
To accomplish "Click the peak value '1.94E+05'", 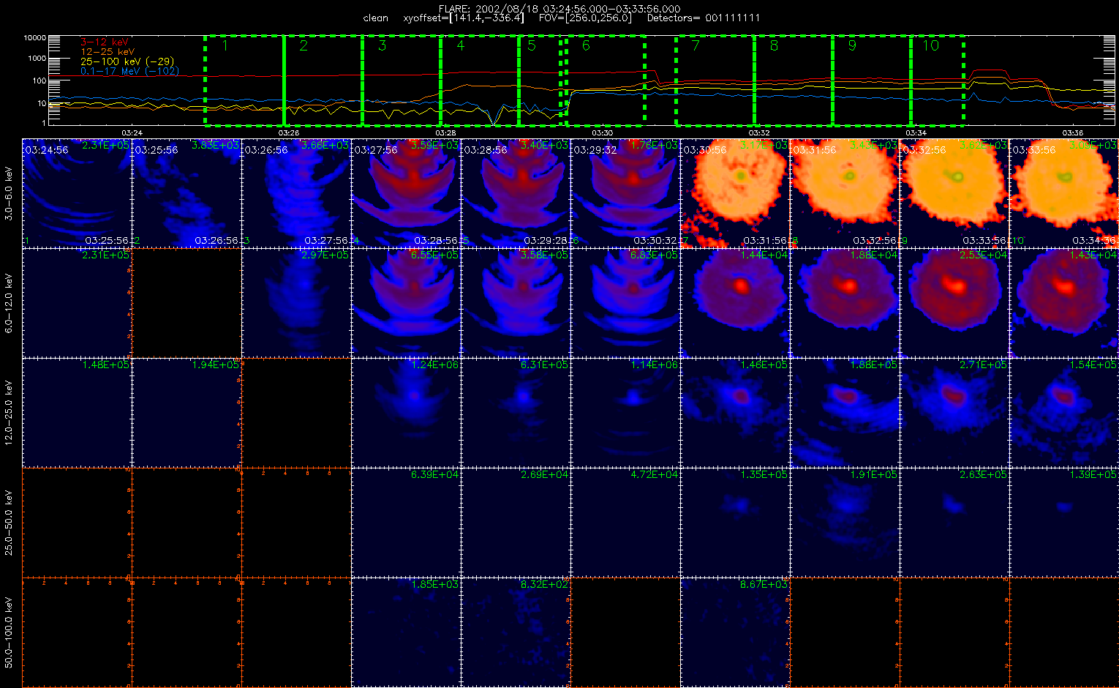I will pyautogui.click(x=215, y=365).
